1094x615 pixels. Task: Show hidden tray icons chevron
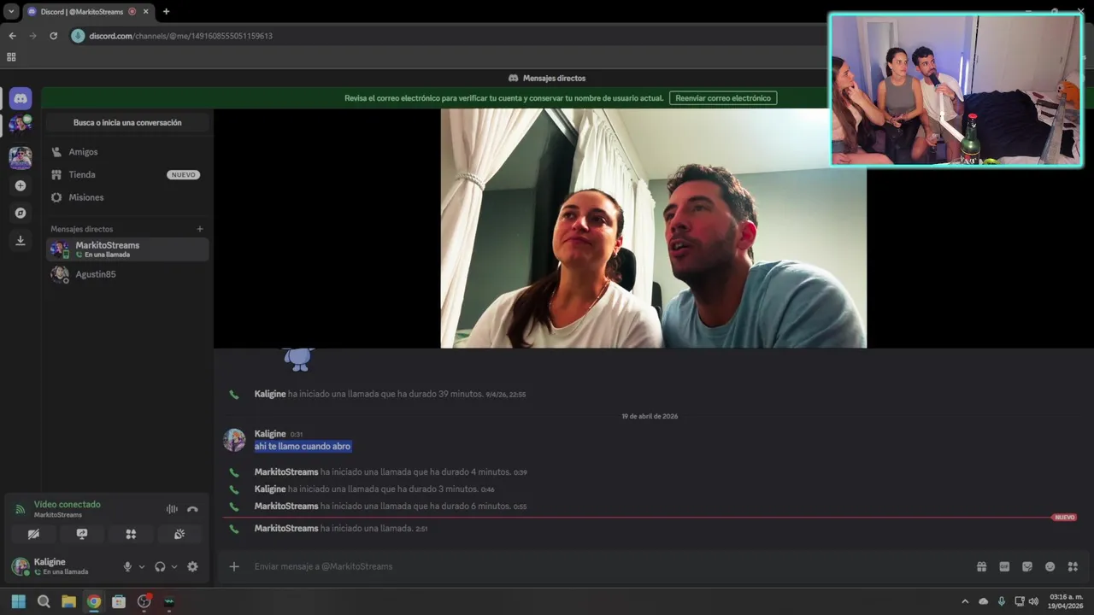965,601
